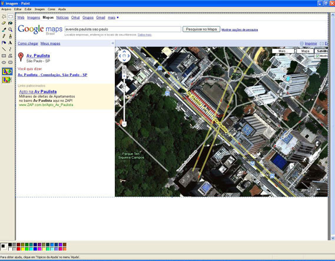Viewport: 335px width, 261px height.
Task: Click the map zoom out minus button
Action: tap(124, 124)
